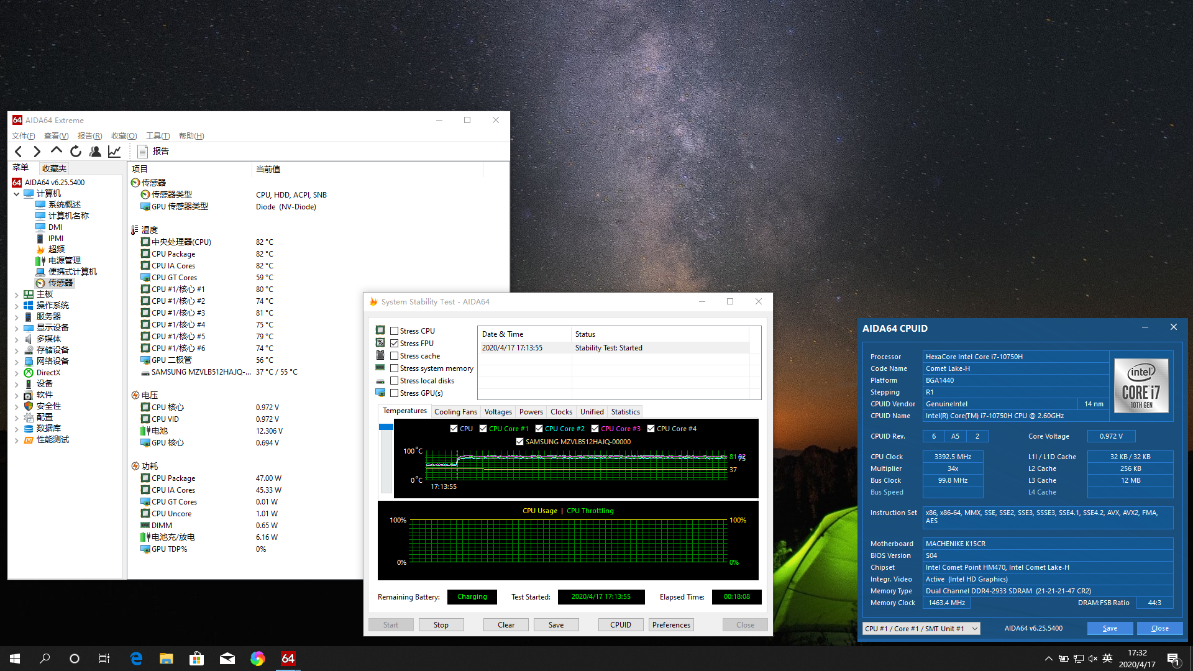1193x671 pixels.
Task: Click Save in AIDA64 CPUID window
Action: 1110,628
